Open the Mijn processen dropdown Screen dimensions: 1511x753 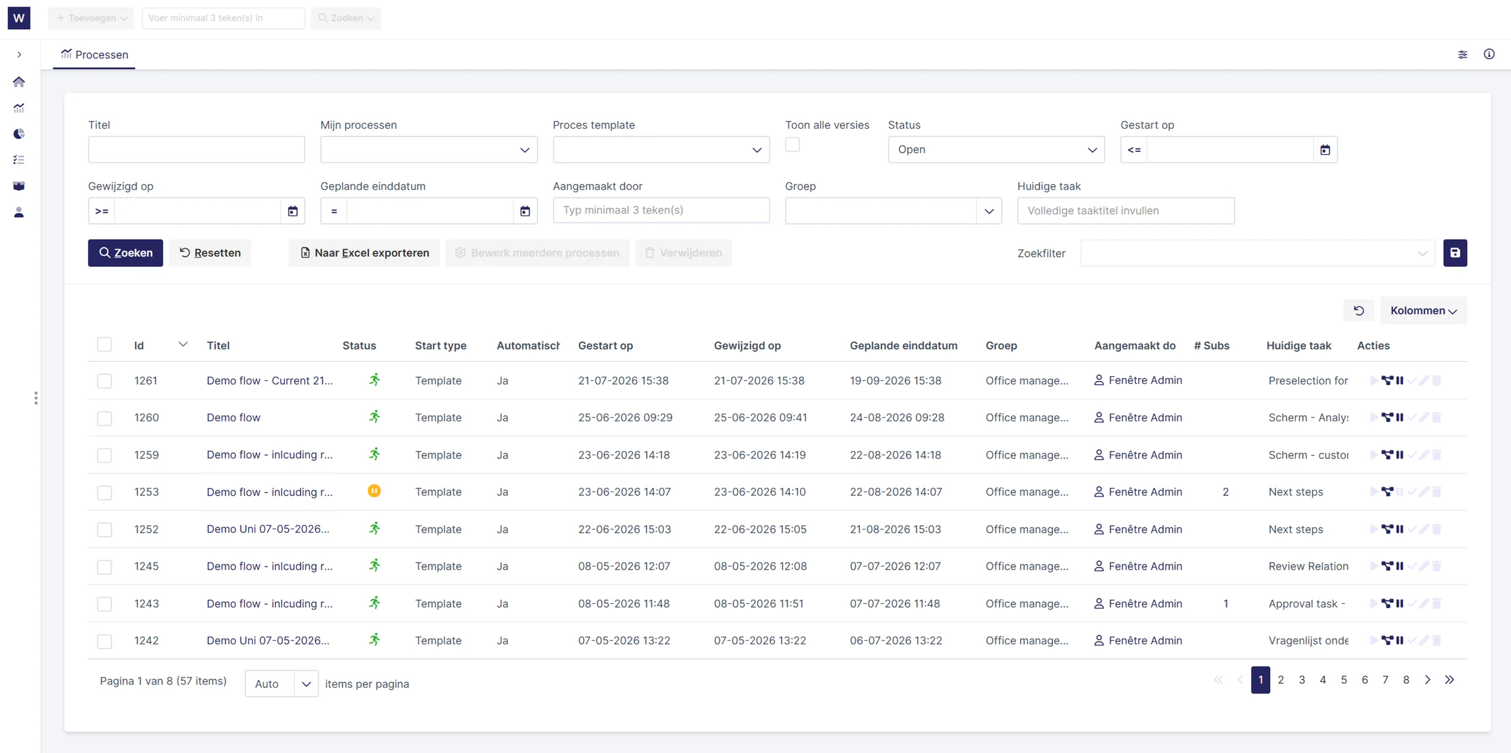429,150
